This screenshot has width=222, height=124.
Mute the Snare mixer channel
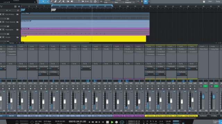20,86
